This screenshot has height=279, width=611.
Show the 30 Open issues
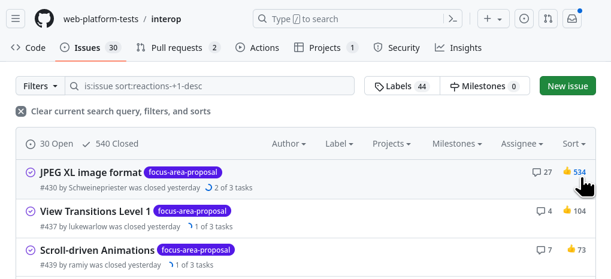[x=50, y=144]
